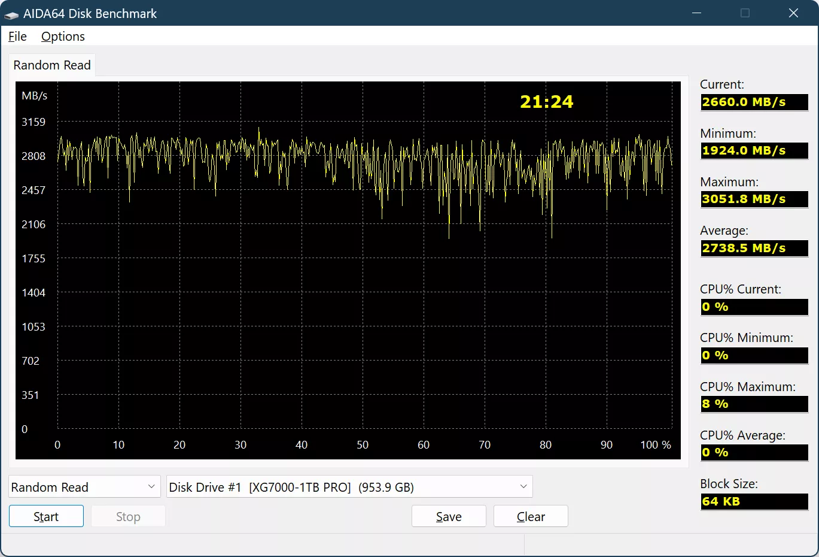This screenshot has height=557, width=819.
Task: Expand the Disk Drive #1 selection dropdown
Action: [x=349, y=487]
